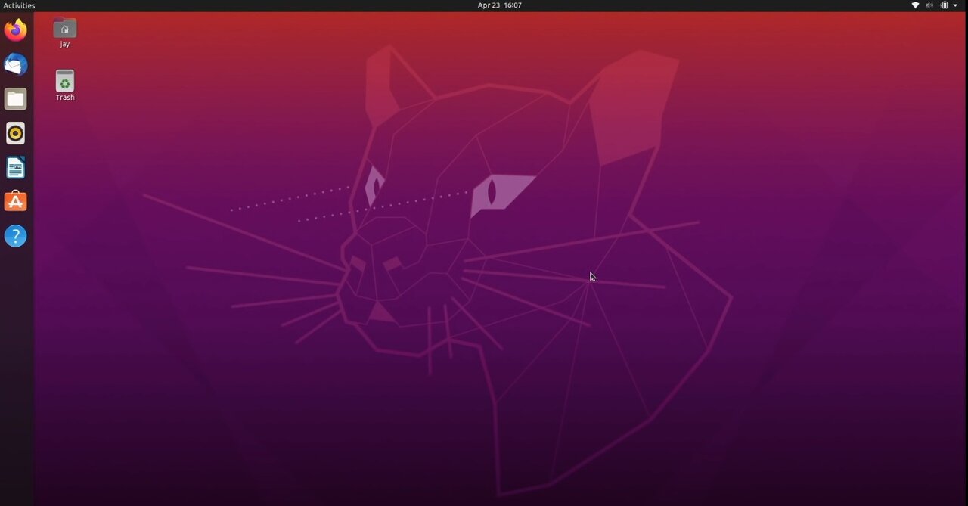The width and height of the screenshot is (968, 506).
Task: Open LibreOffice Writer from the dock
Action: tap(15, 168)
